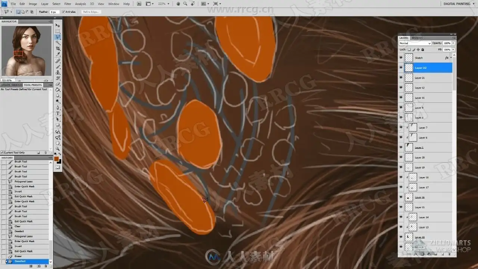Click the Navigator portrait thumbnail
The image size is (478, 269).
[x=26, y=51]
